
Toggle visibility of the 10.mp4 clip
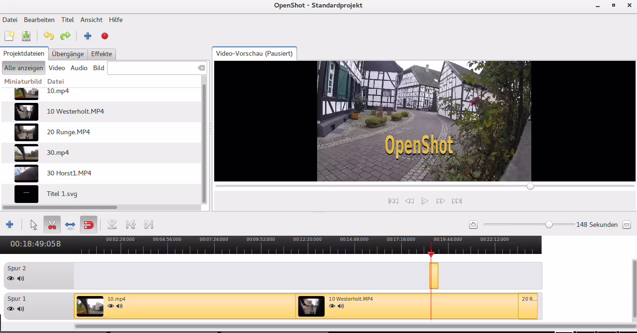[x=111, y=306]
